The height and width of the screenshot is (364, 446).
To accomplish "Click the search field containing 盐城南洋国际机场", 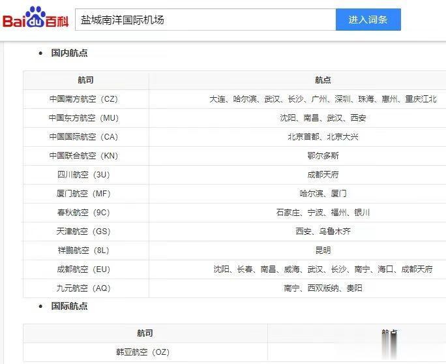I will click(205, 20).
